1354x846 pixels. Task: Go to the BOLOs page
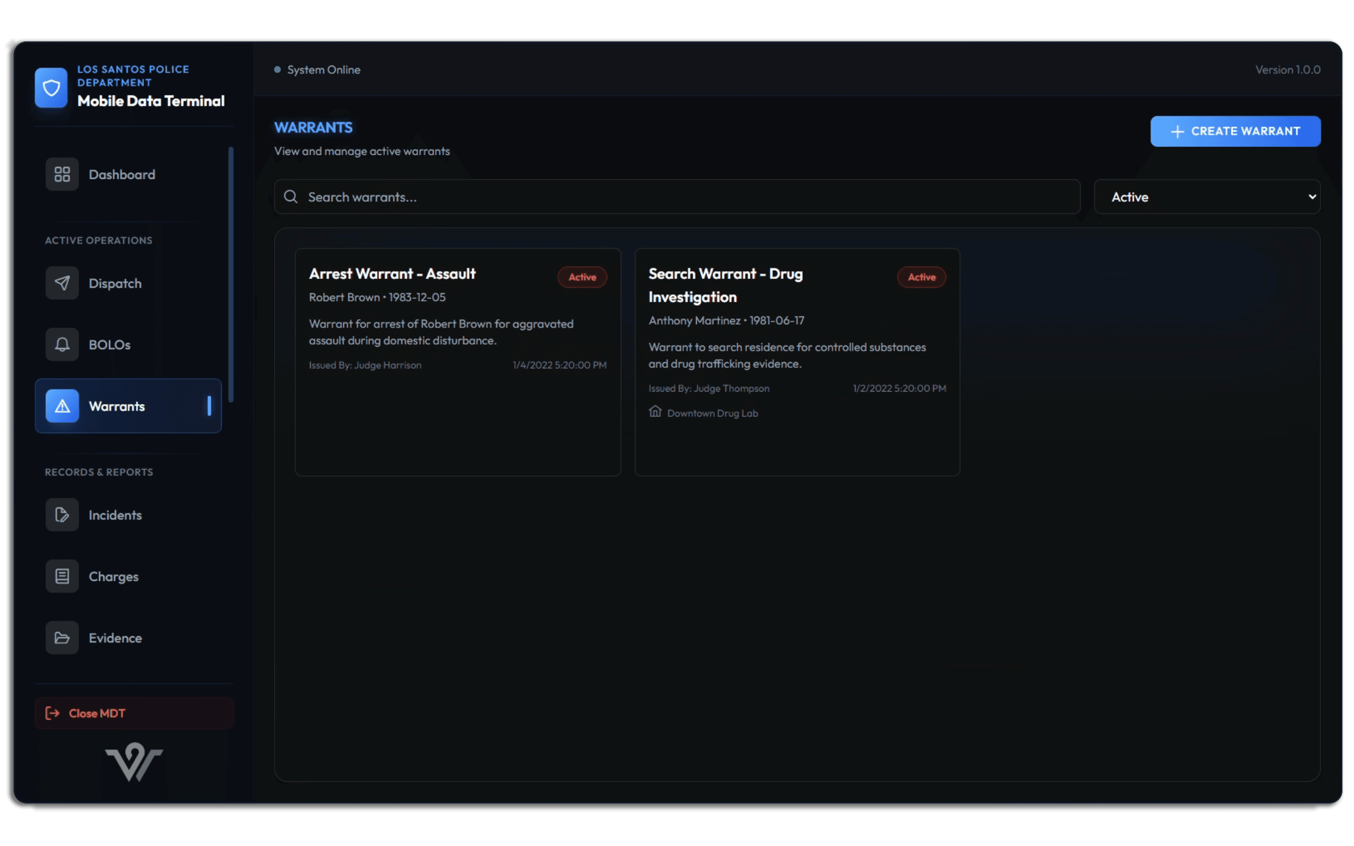[128, 344]
